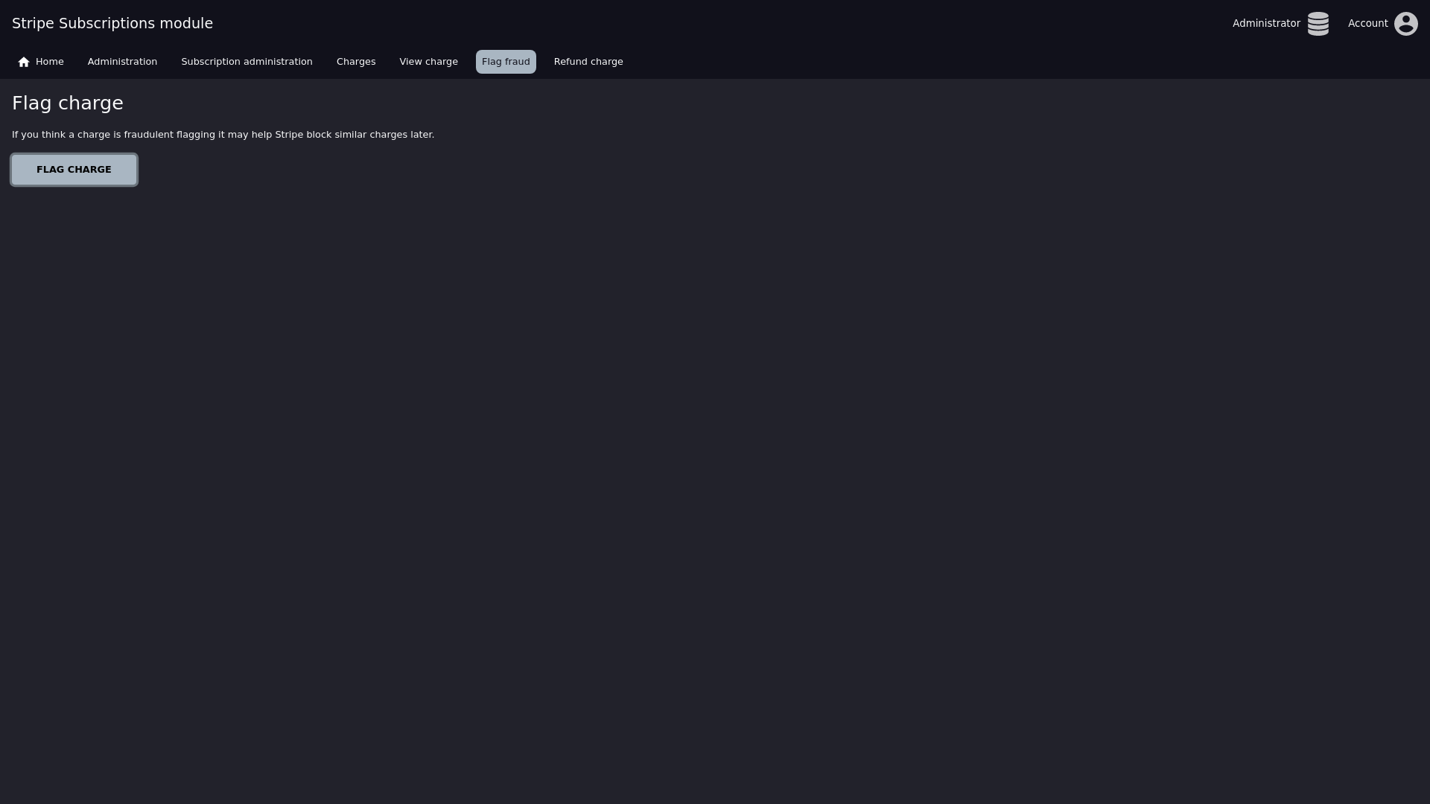Click the Home text link

coord(50,62)
